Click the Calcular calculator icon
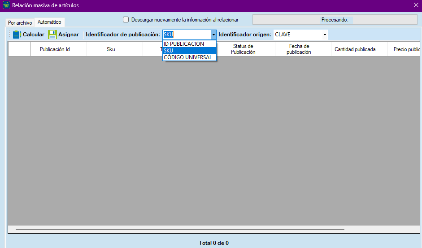Image resolution: width=422 pixels, height=248 pixels. tap(17, 35)
